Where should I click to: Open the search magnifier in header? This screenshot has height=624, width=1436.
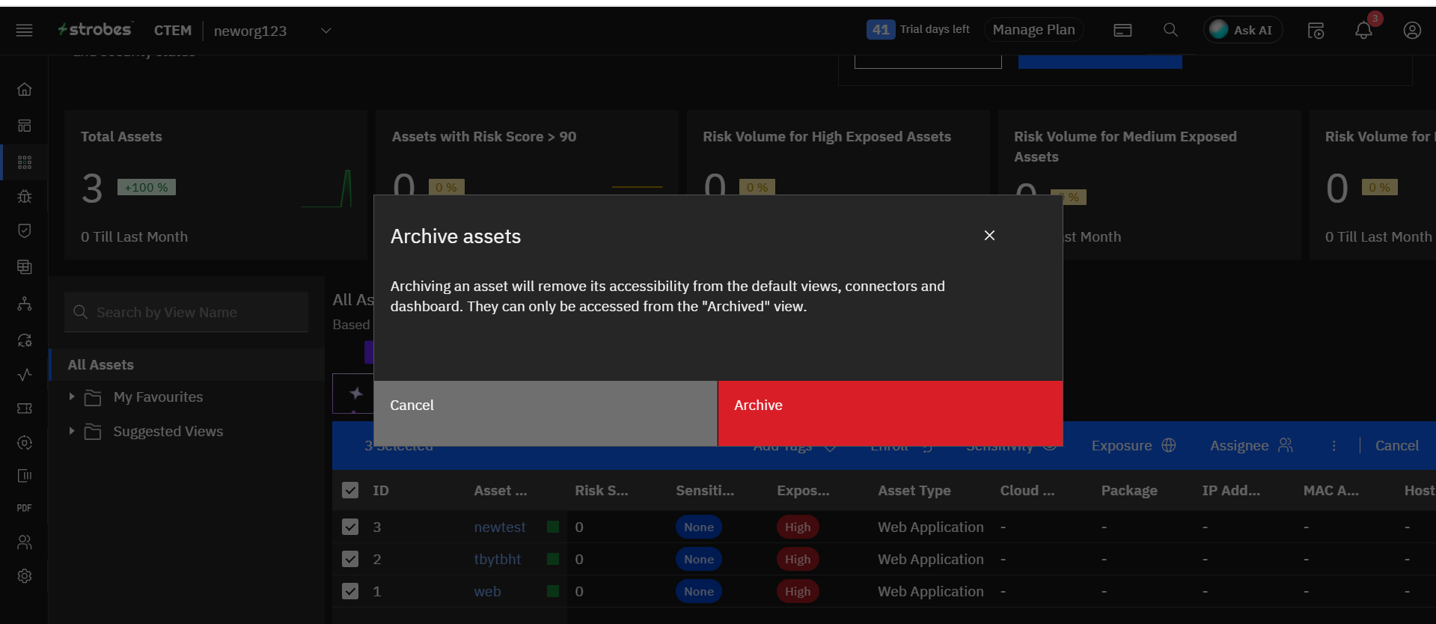pyautogui.click(x=1170, y=30)
